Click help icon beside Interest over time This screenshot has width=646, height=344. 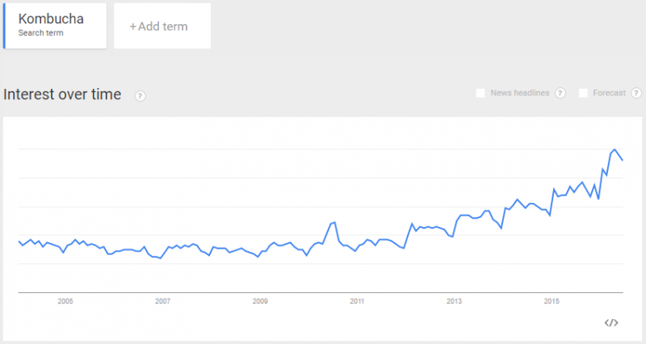coord(141,96)
